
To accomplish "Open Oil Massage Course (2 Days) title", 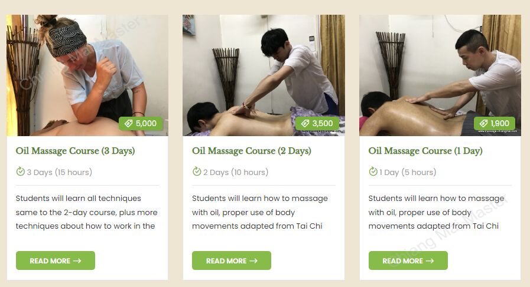I will click(252, 151).
